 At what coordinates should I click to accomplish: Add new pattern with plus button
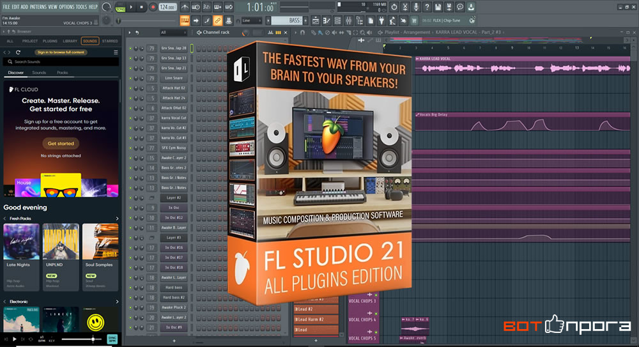305,20
